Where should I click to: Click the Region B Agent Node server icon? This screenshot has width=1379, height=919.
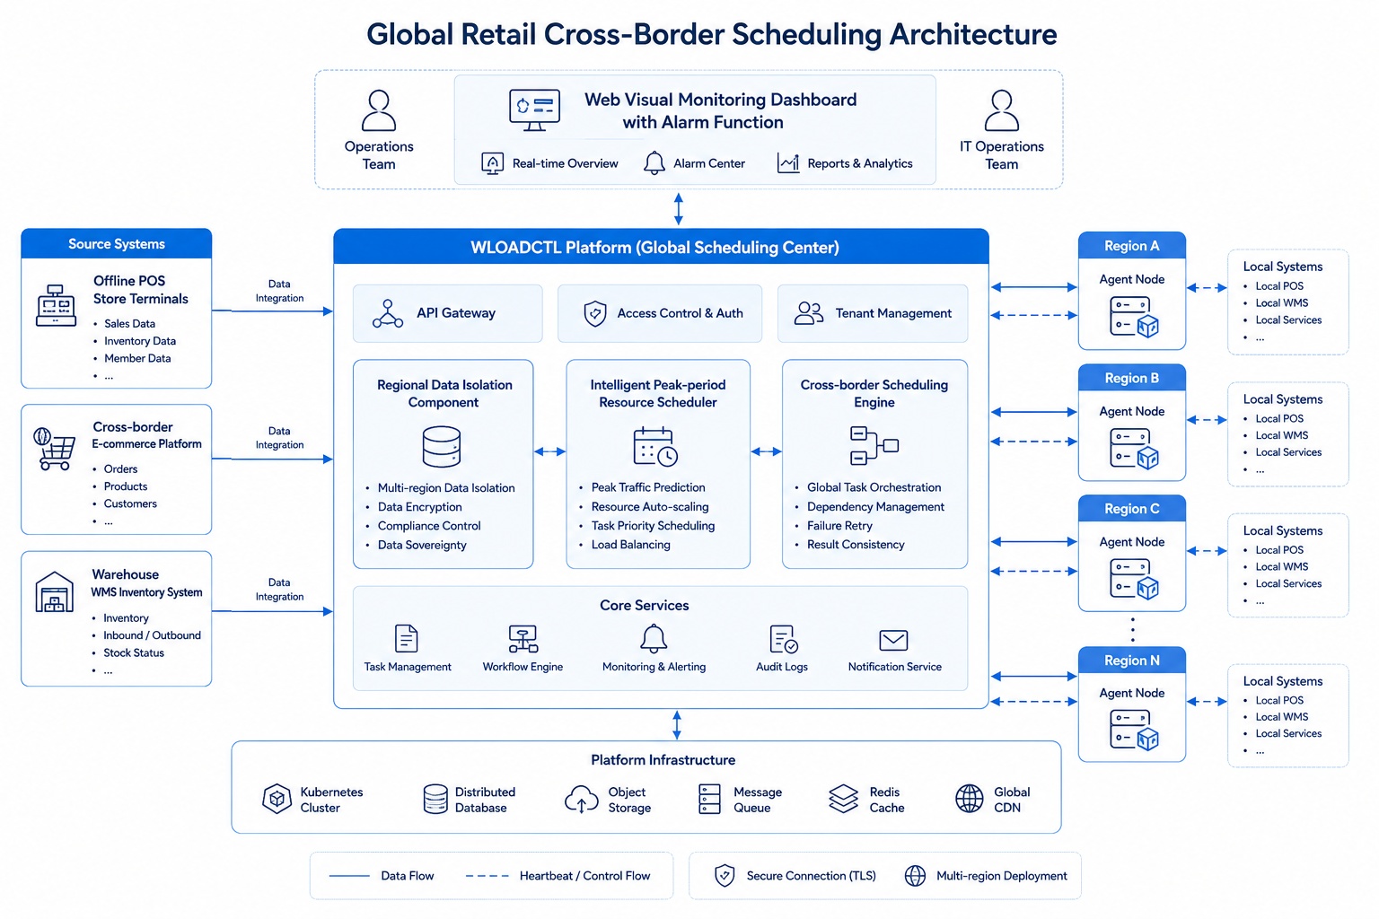point(1134,449)
